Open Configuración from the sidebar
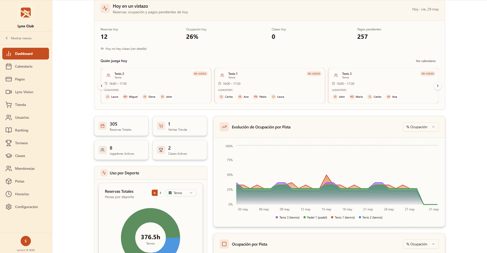The height and width of the screenshot is (253, 487). (x=26, y=207)
